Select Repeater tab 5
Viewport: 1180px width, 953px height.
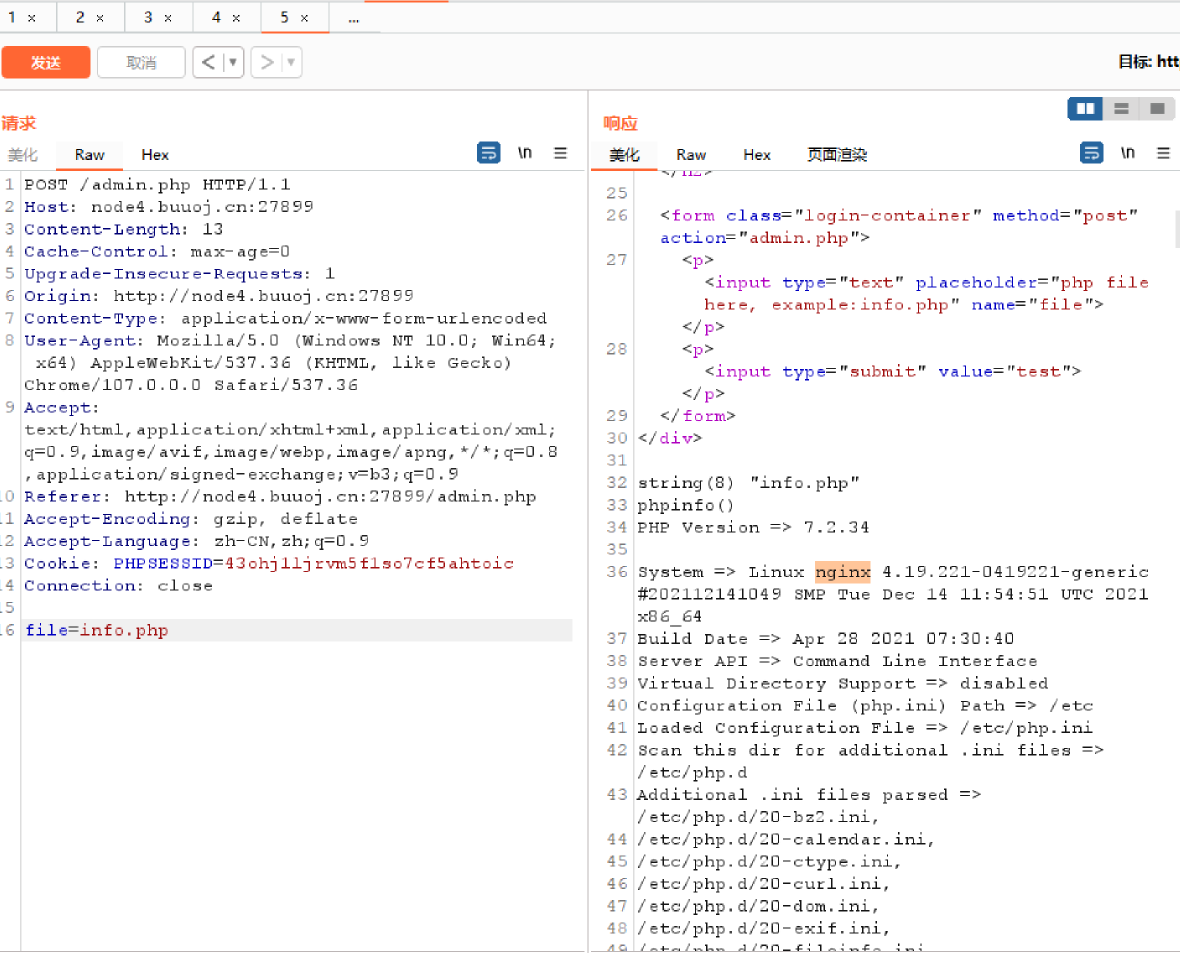point(284,17)
